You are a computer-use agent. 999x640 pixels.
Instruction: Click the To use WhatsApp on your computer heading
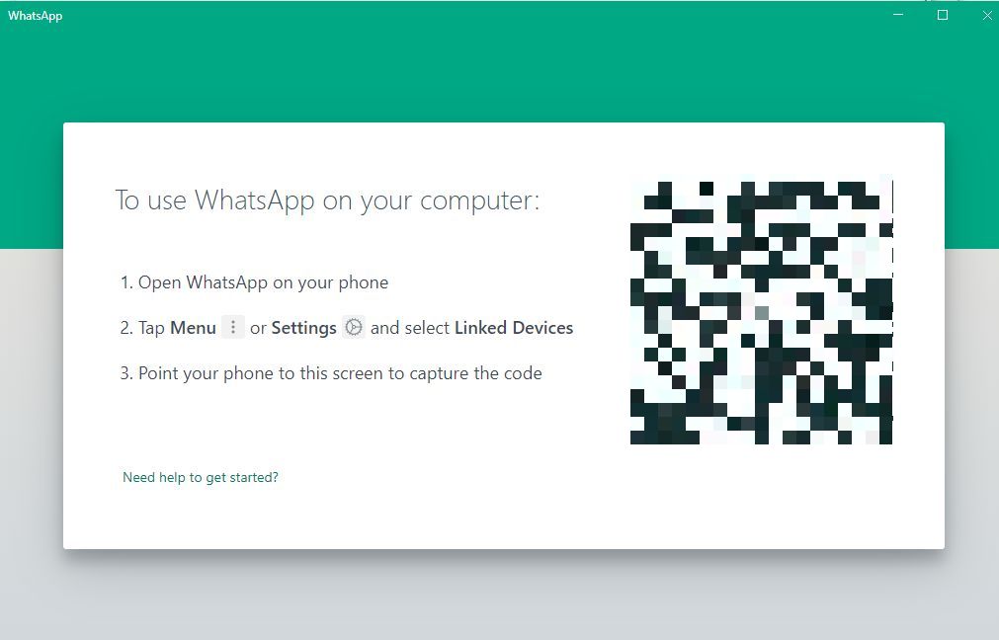[327, 200]
